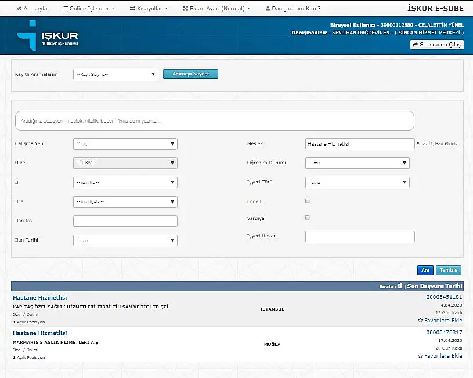Click the 28 Gün Kaldı text
Screen dimensions: 473x378
coord(449,348)
